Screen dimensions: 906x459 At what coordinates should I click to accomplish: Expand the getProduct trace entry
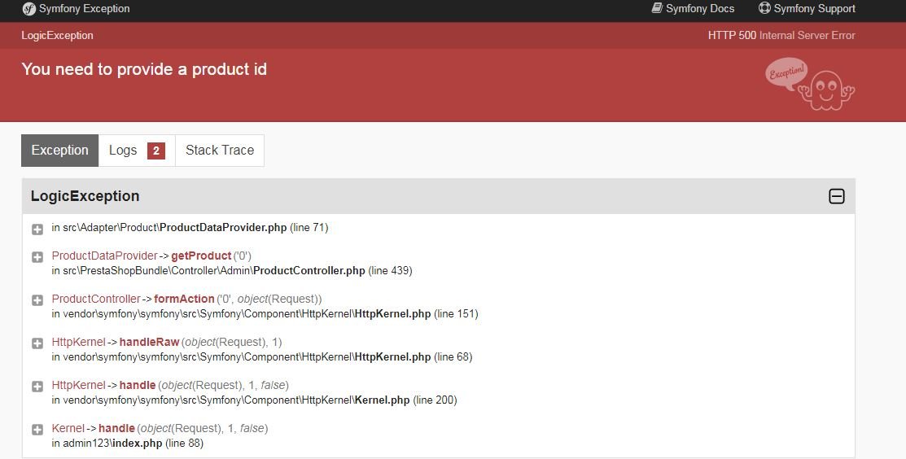37,256
